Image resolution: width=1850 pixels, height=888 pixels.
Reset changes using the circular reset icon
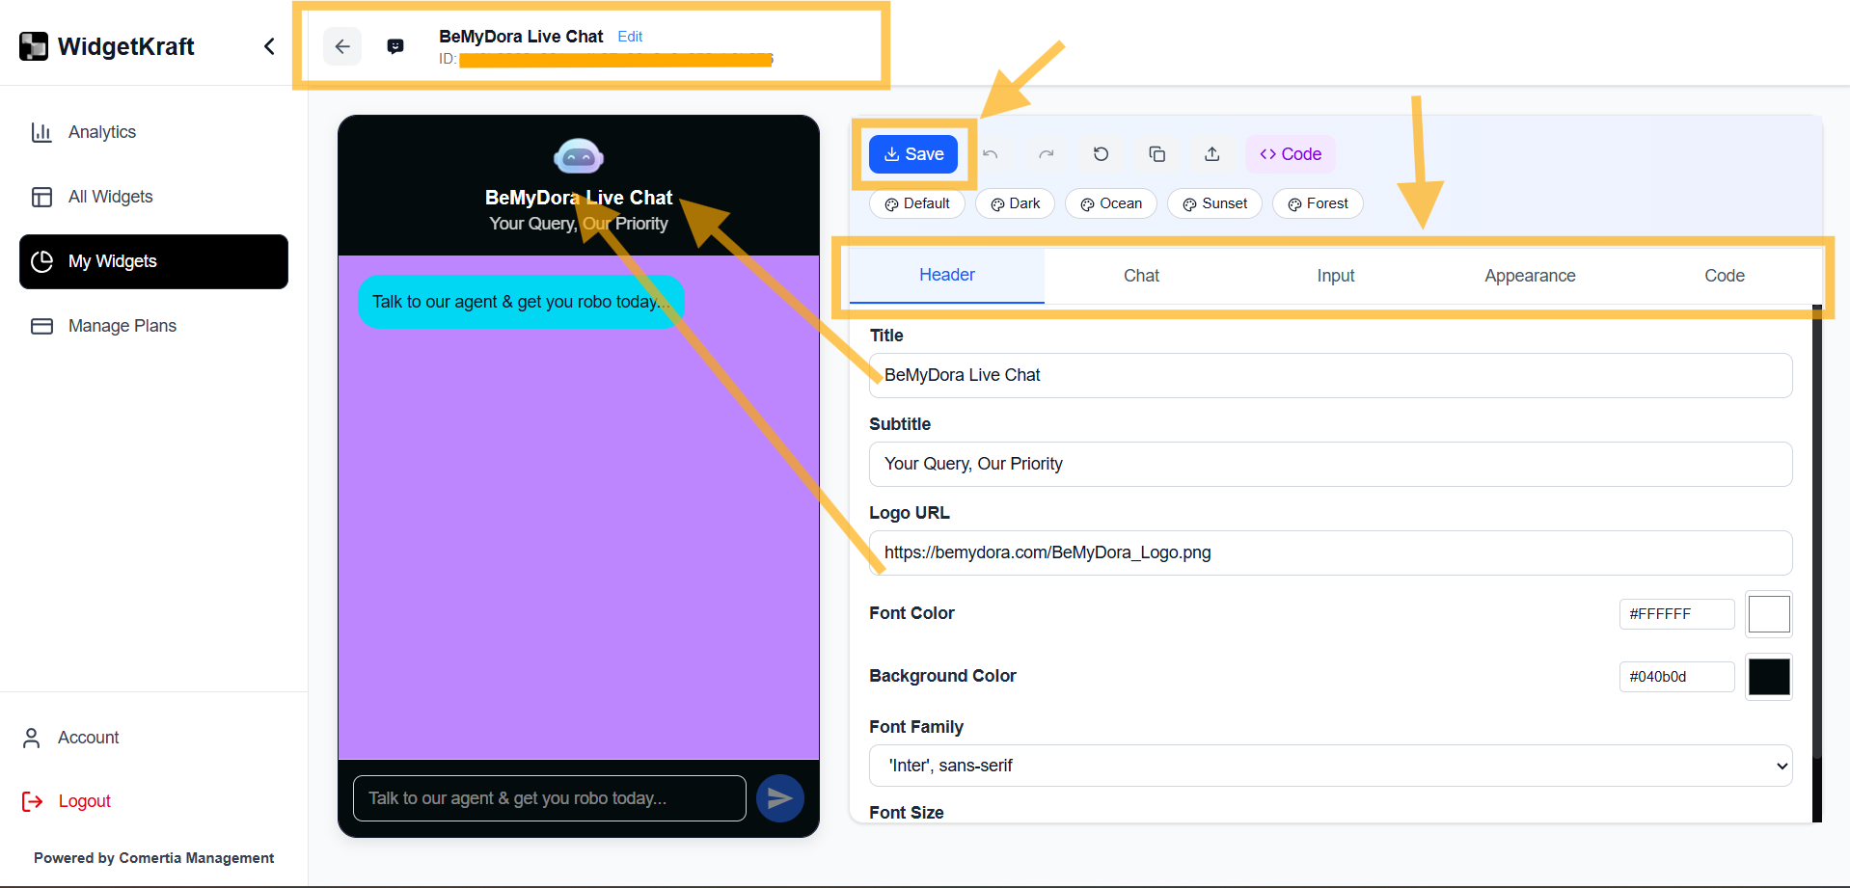tap(1101, 153)
